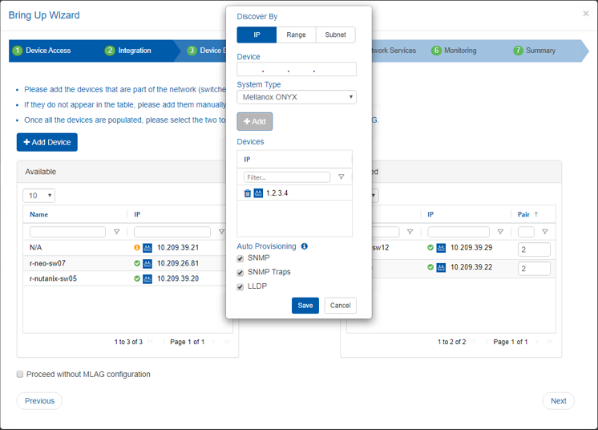
Task: Save the discovered devices
Action: 305,306
